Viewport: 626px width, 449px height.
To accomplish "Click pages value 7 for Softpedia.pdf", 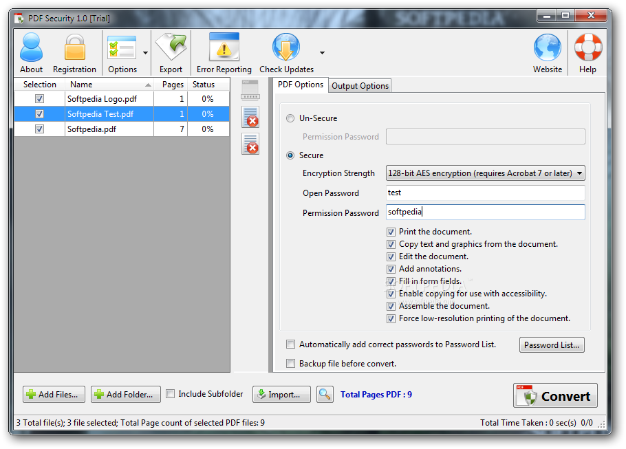I will pos(182,129).
